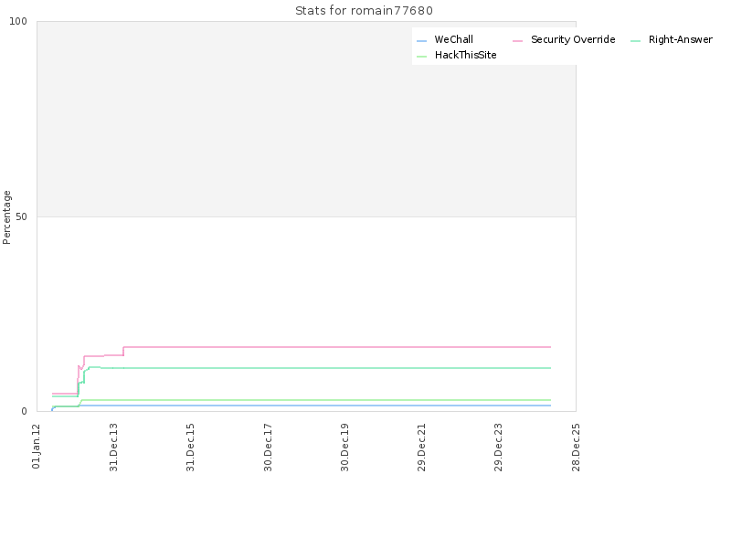The height and width of the screenshot is (548, 731).
Task: Select the Right-Answer legend label
Action: [680, 39]
